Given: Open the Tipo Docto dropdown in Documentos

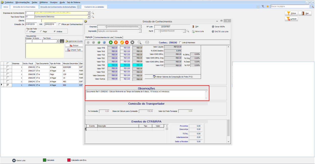Looking at the screenshot, I should pos(58,41).
